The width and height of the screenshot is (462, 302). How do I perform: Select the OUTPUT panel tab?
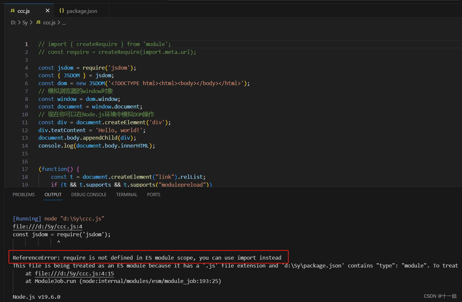pyautogui.click(x=53, y=194)
